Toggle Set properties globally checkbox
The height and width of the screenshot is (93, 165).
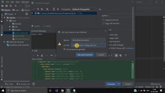tap(64, 49)
